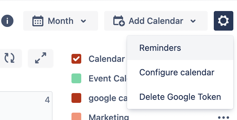Viewport: 237px width, 120px height.
Task: Click the Month view button label
Action: 60,21
